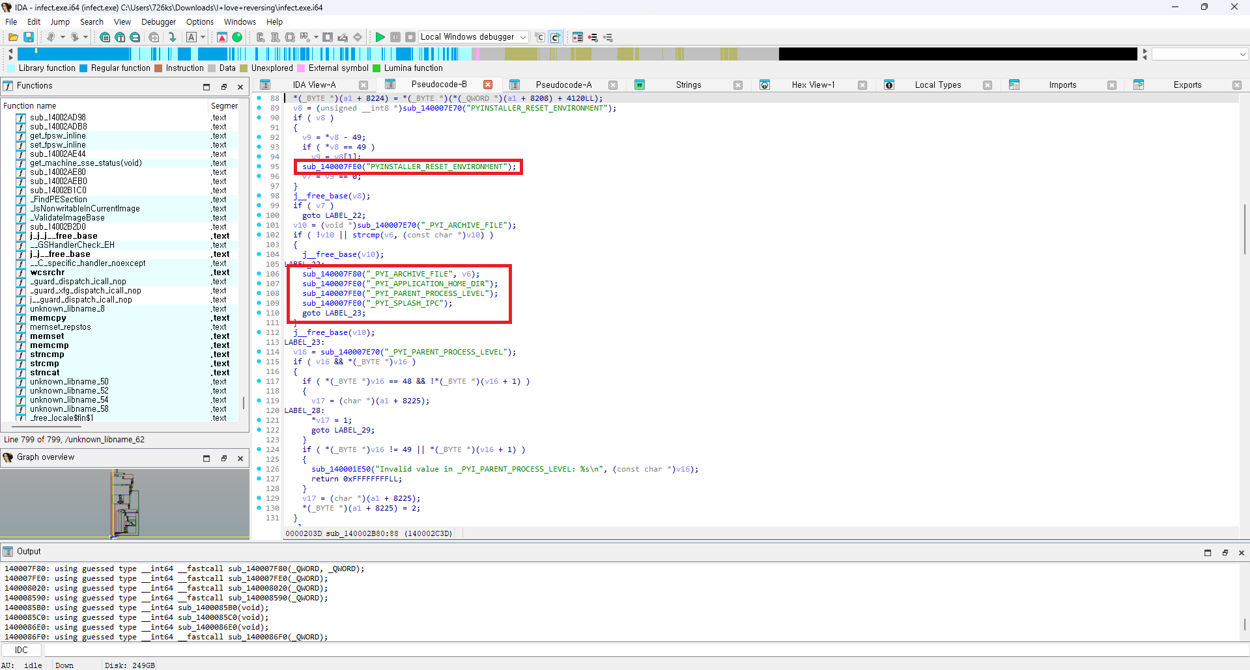
Task: Click the Save database floppy icon
Action: pos(29,37)
